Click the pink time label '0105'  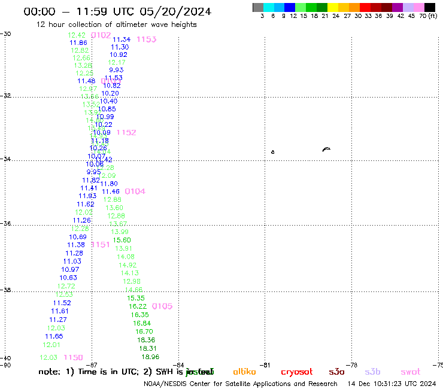coord(162,306)
